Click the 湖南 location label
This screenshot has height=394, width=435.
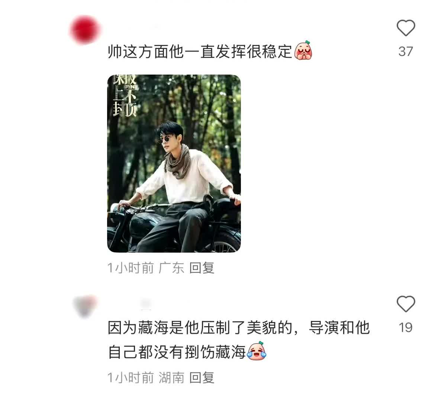coord(171,377)
